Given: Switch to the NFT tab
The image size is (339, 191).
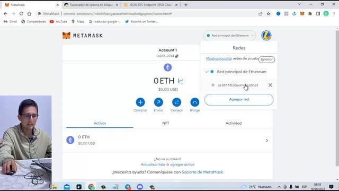Looking at the screenshot, I should click(x=166, y=123).
